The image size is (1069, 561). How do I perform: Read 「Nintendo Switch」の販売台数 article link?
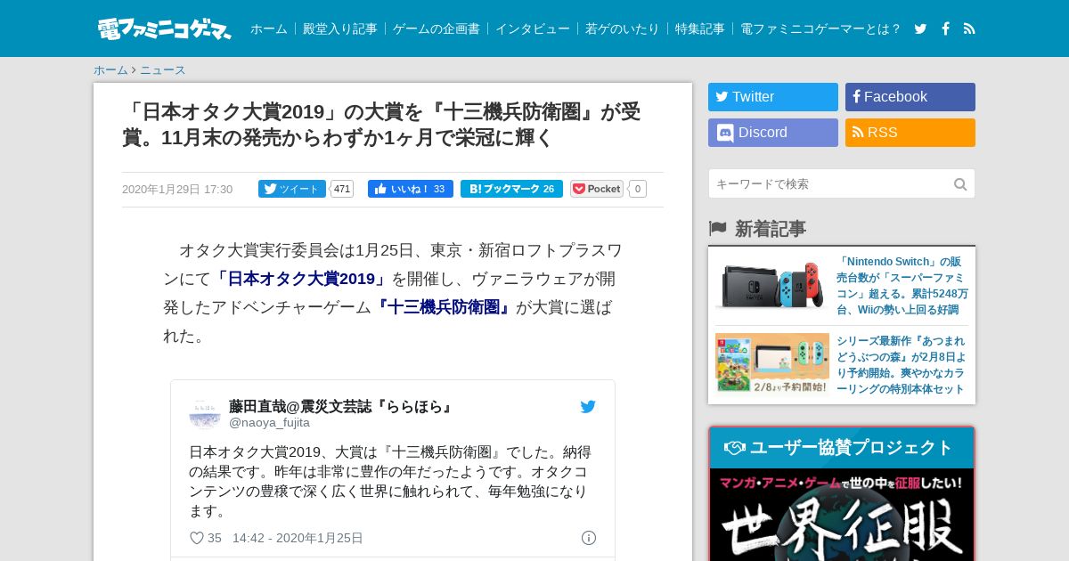(902, 286)
